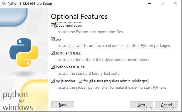The width and height of the screenshot is (182, 112).
Task: Go to the previous page with Back
Action: 63,105
